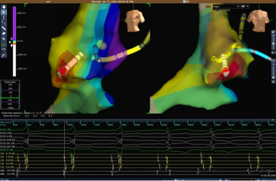Activate the eraser tool in toolbar
This screenshot has width=276, height=181.
tap(4, 39)
